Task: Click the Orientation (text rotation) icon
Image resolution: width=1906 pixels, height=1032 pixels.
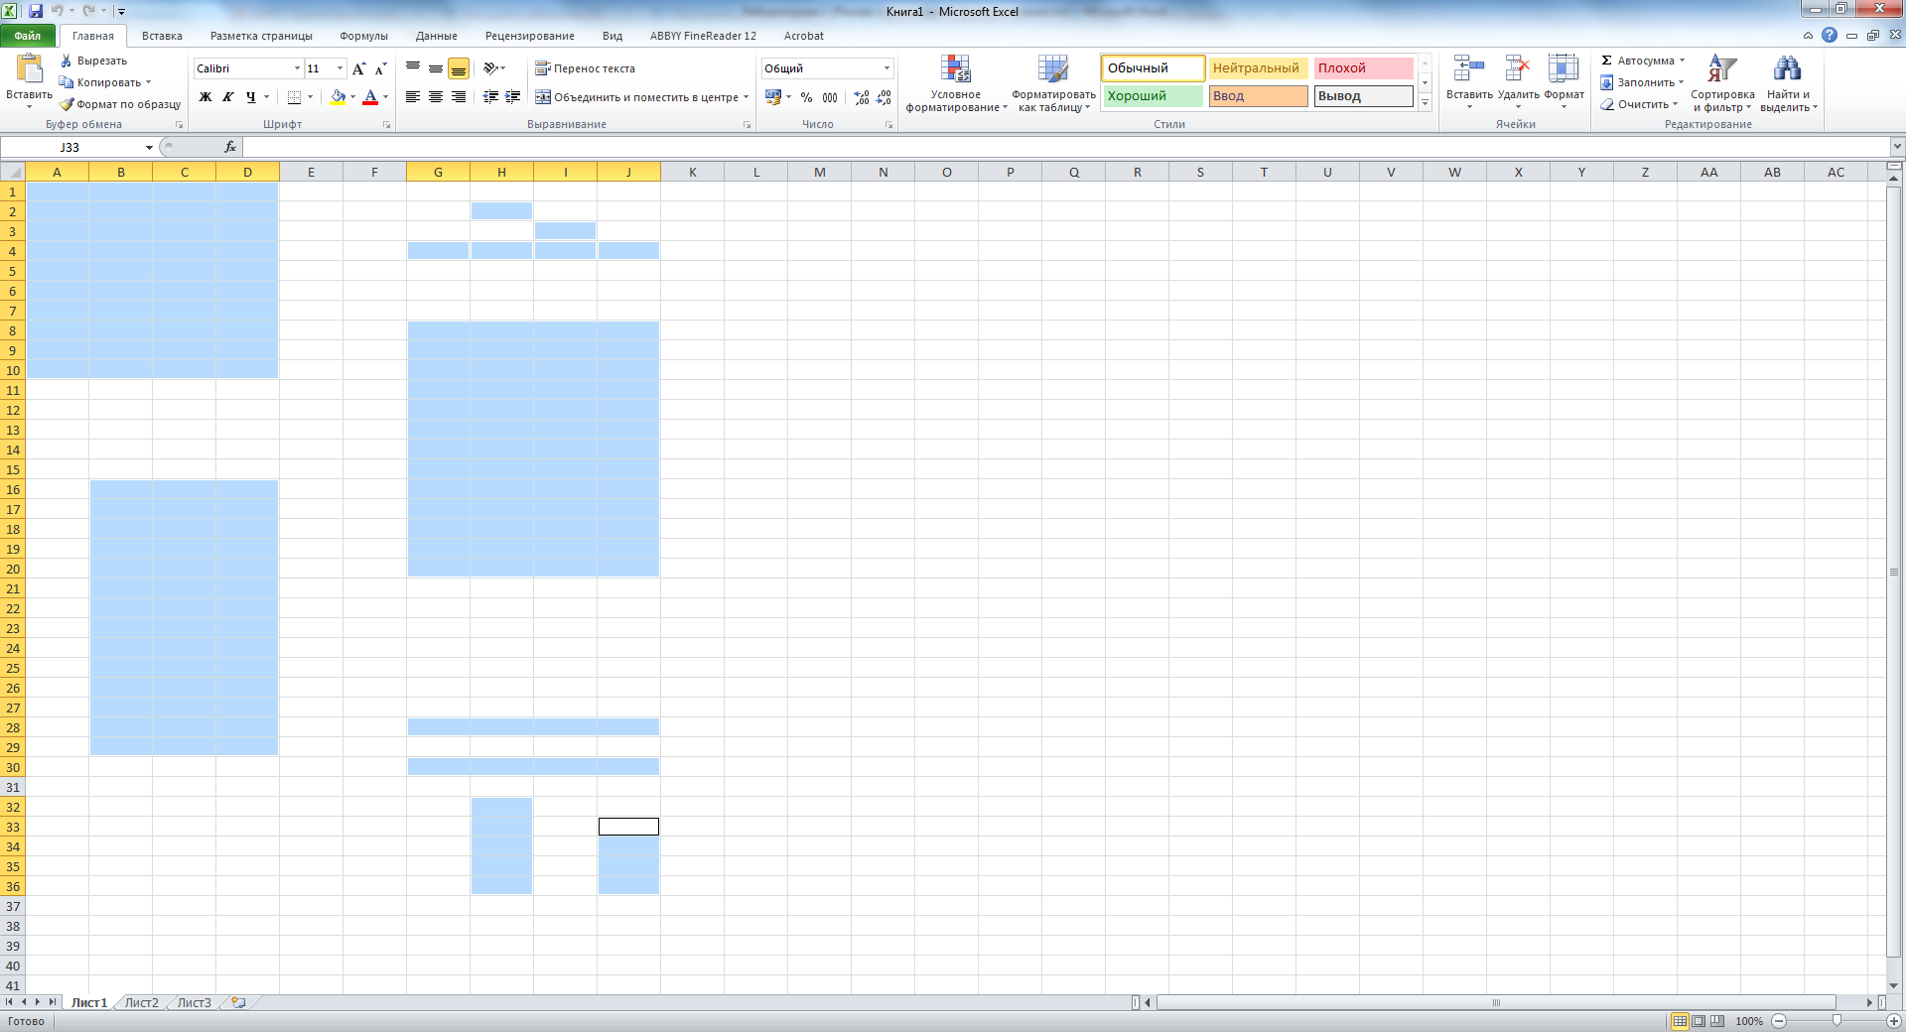Action: (491, 68)
